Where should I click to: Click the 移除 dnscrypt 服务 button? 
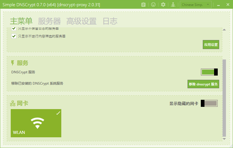click(x=203, y=84)
